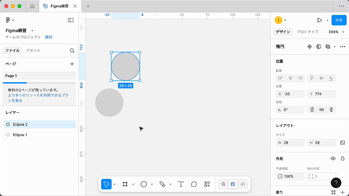This screenshot has height=196, width=349.
Task: Select the Ellipse 1 layer
Action: [40, 135]
